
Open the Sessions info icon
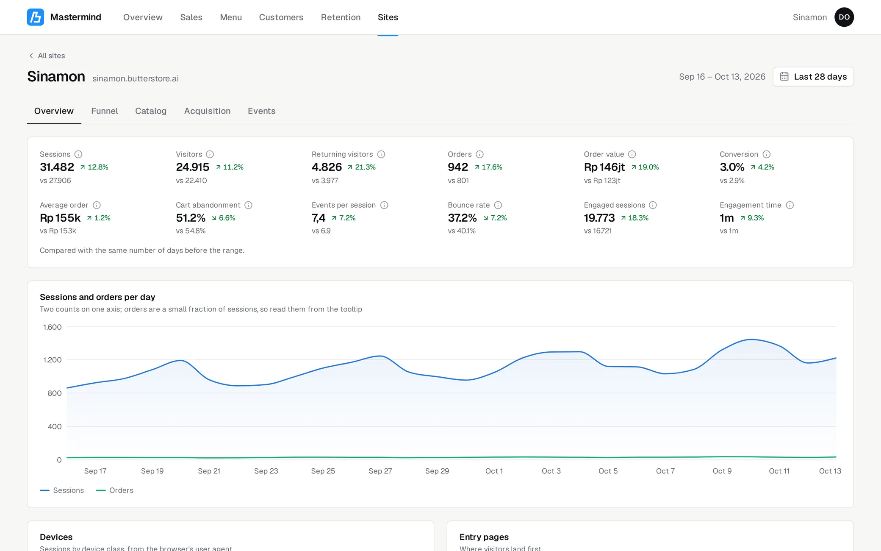coord(78,154)
